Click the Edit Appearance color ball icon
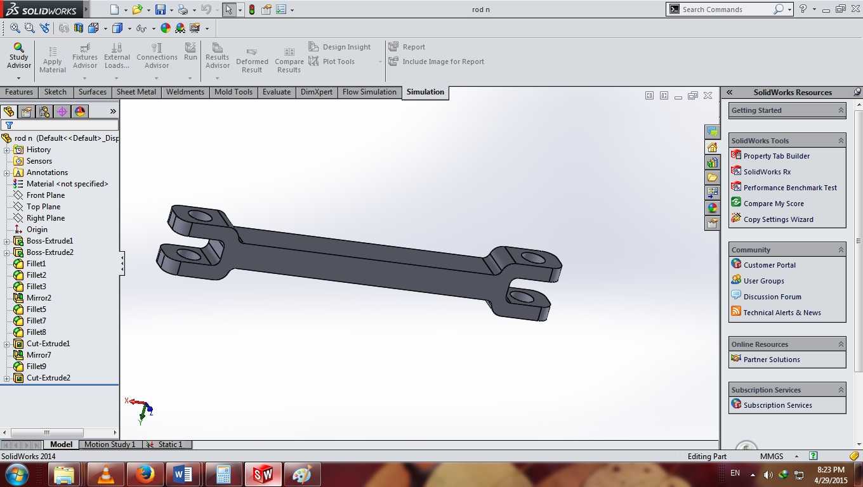 click(166, 28)
